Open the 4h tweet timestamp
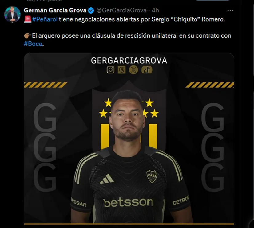The image size is (254, 228). click(155, 10)
